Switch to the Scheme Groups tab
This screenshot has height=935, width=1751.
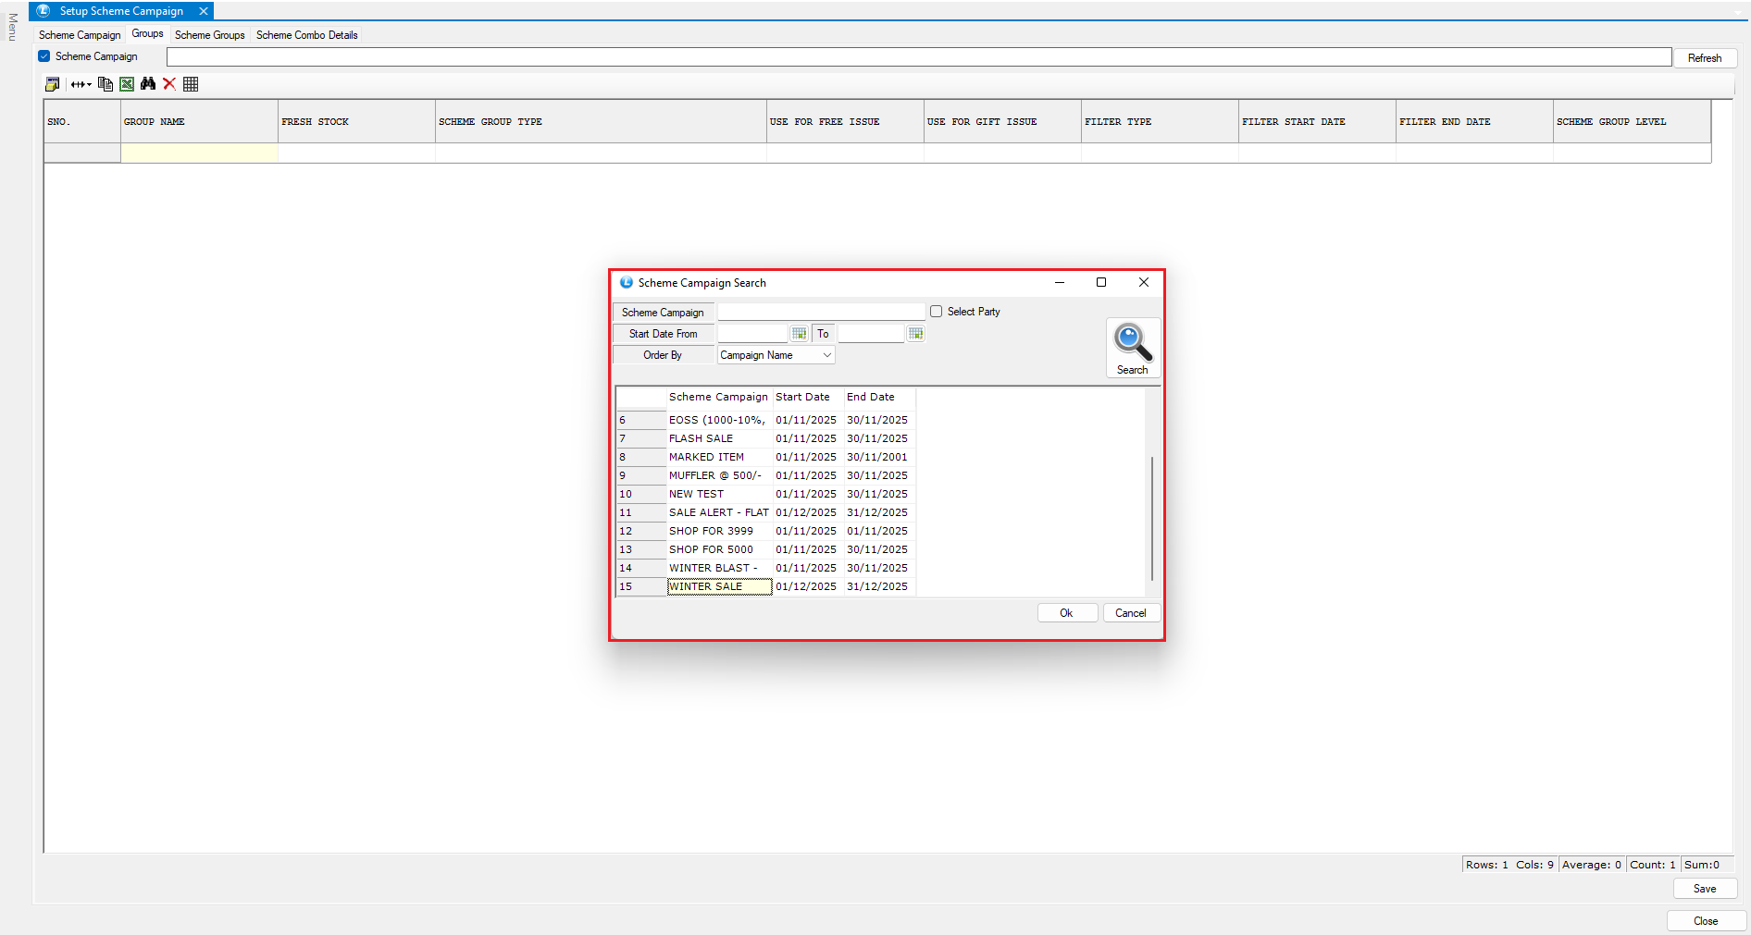(x=209, y=35)
